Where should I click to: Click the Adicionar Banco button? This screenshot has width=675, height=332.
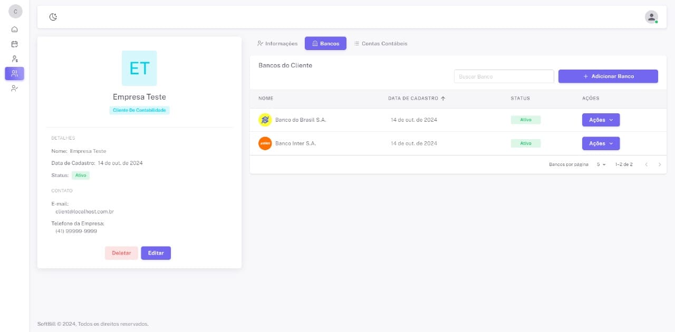coord(608,76)
